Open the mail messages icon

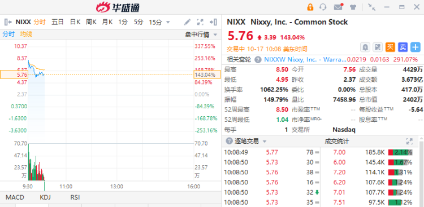[338, 7]
